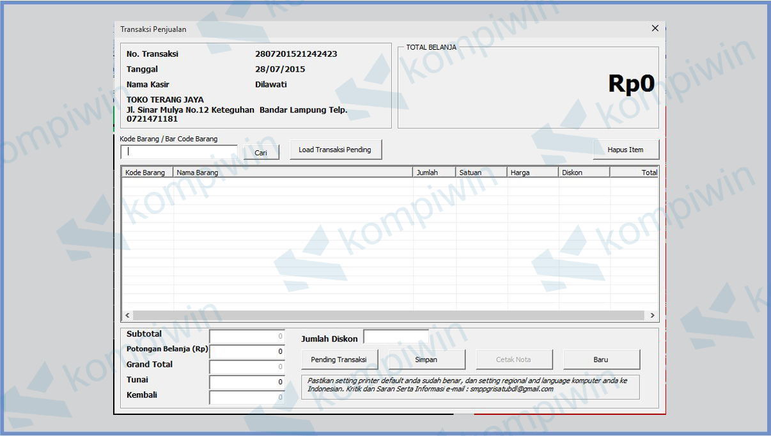Click the Kode Barang column header
Viewport: 771px width, 436px height.
pos(146,173)
